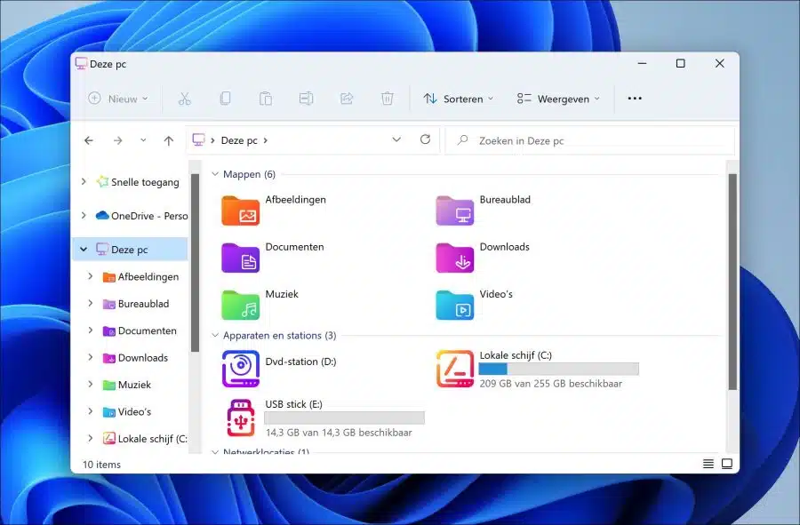Expand Muziek in sidebar tree
The height and width of the screenshot is (525, 800).
click(x=91, y=384)
